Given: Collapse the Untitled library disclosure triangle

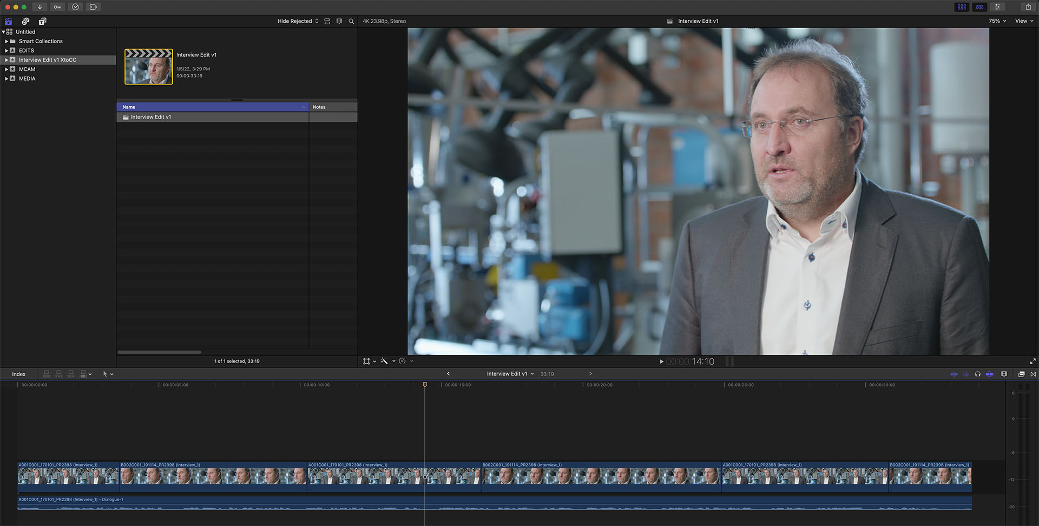Looking at the screenshot, I should click(3, 32).
